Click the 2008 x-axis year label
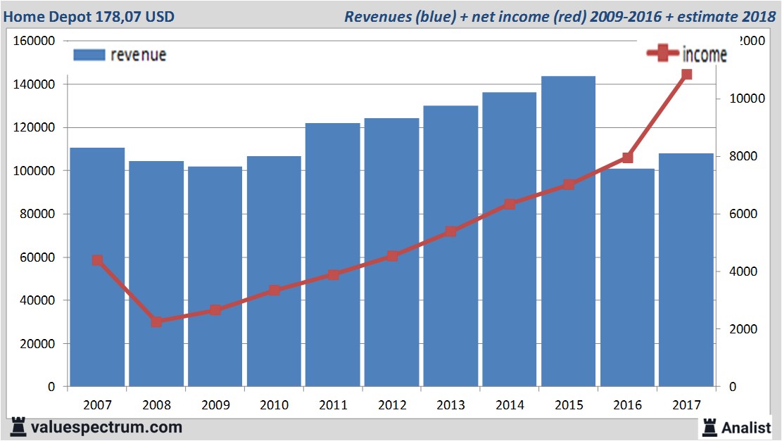The height and width of the screenshot is (441, 782). point(156,404)
